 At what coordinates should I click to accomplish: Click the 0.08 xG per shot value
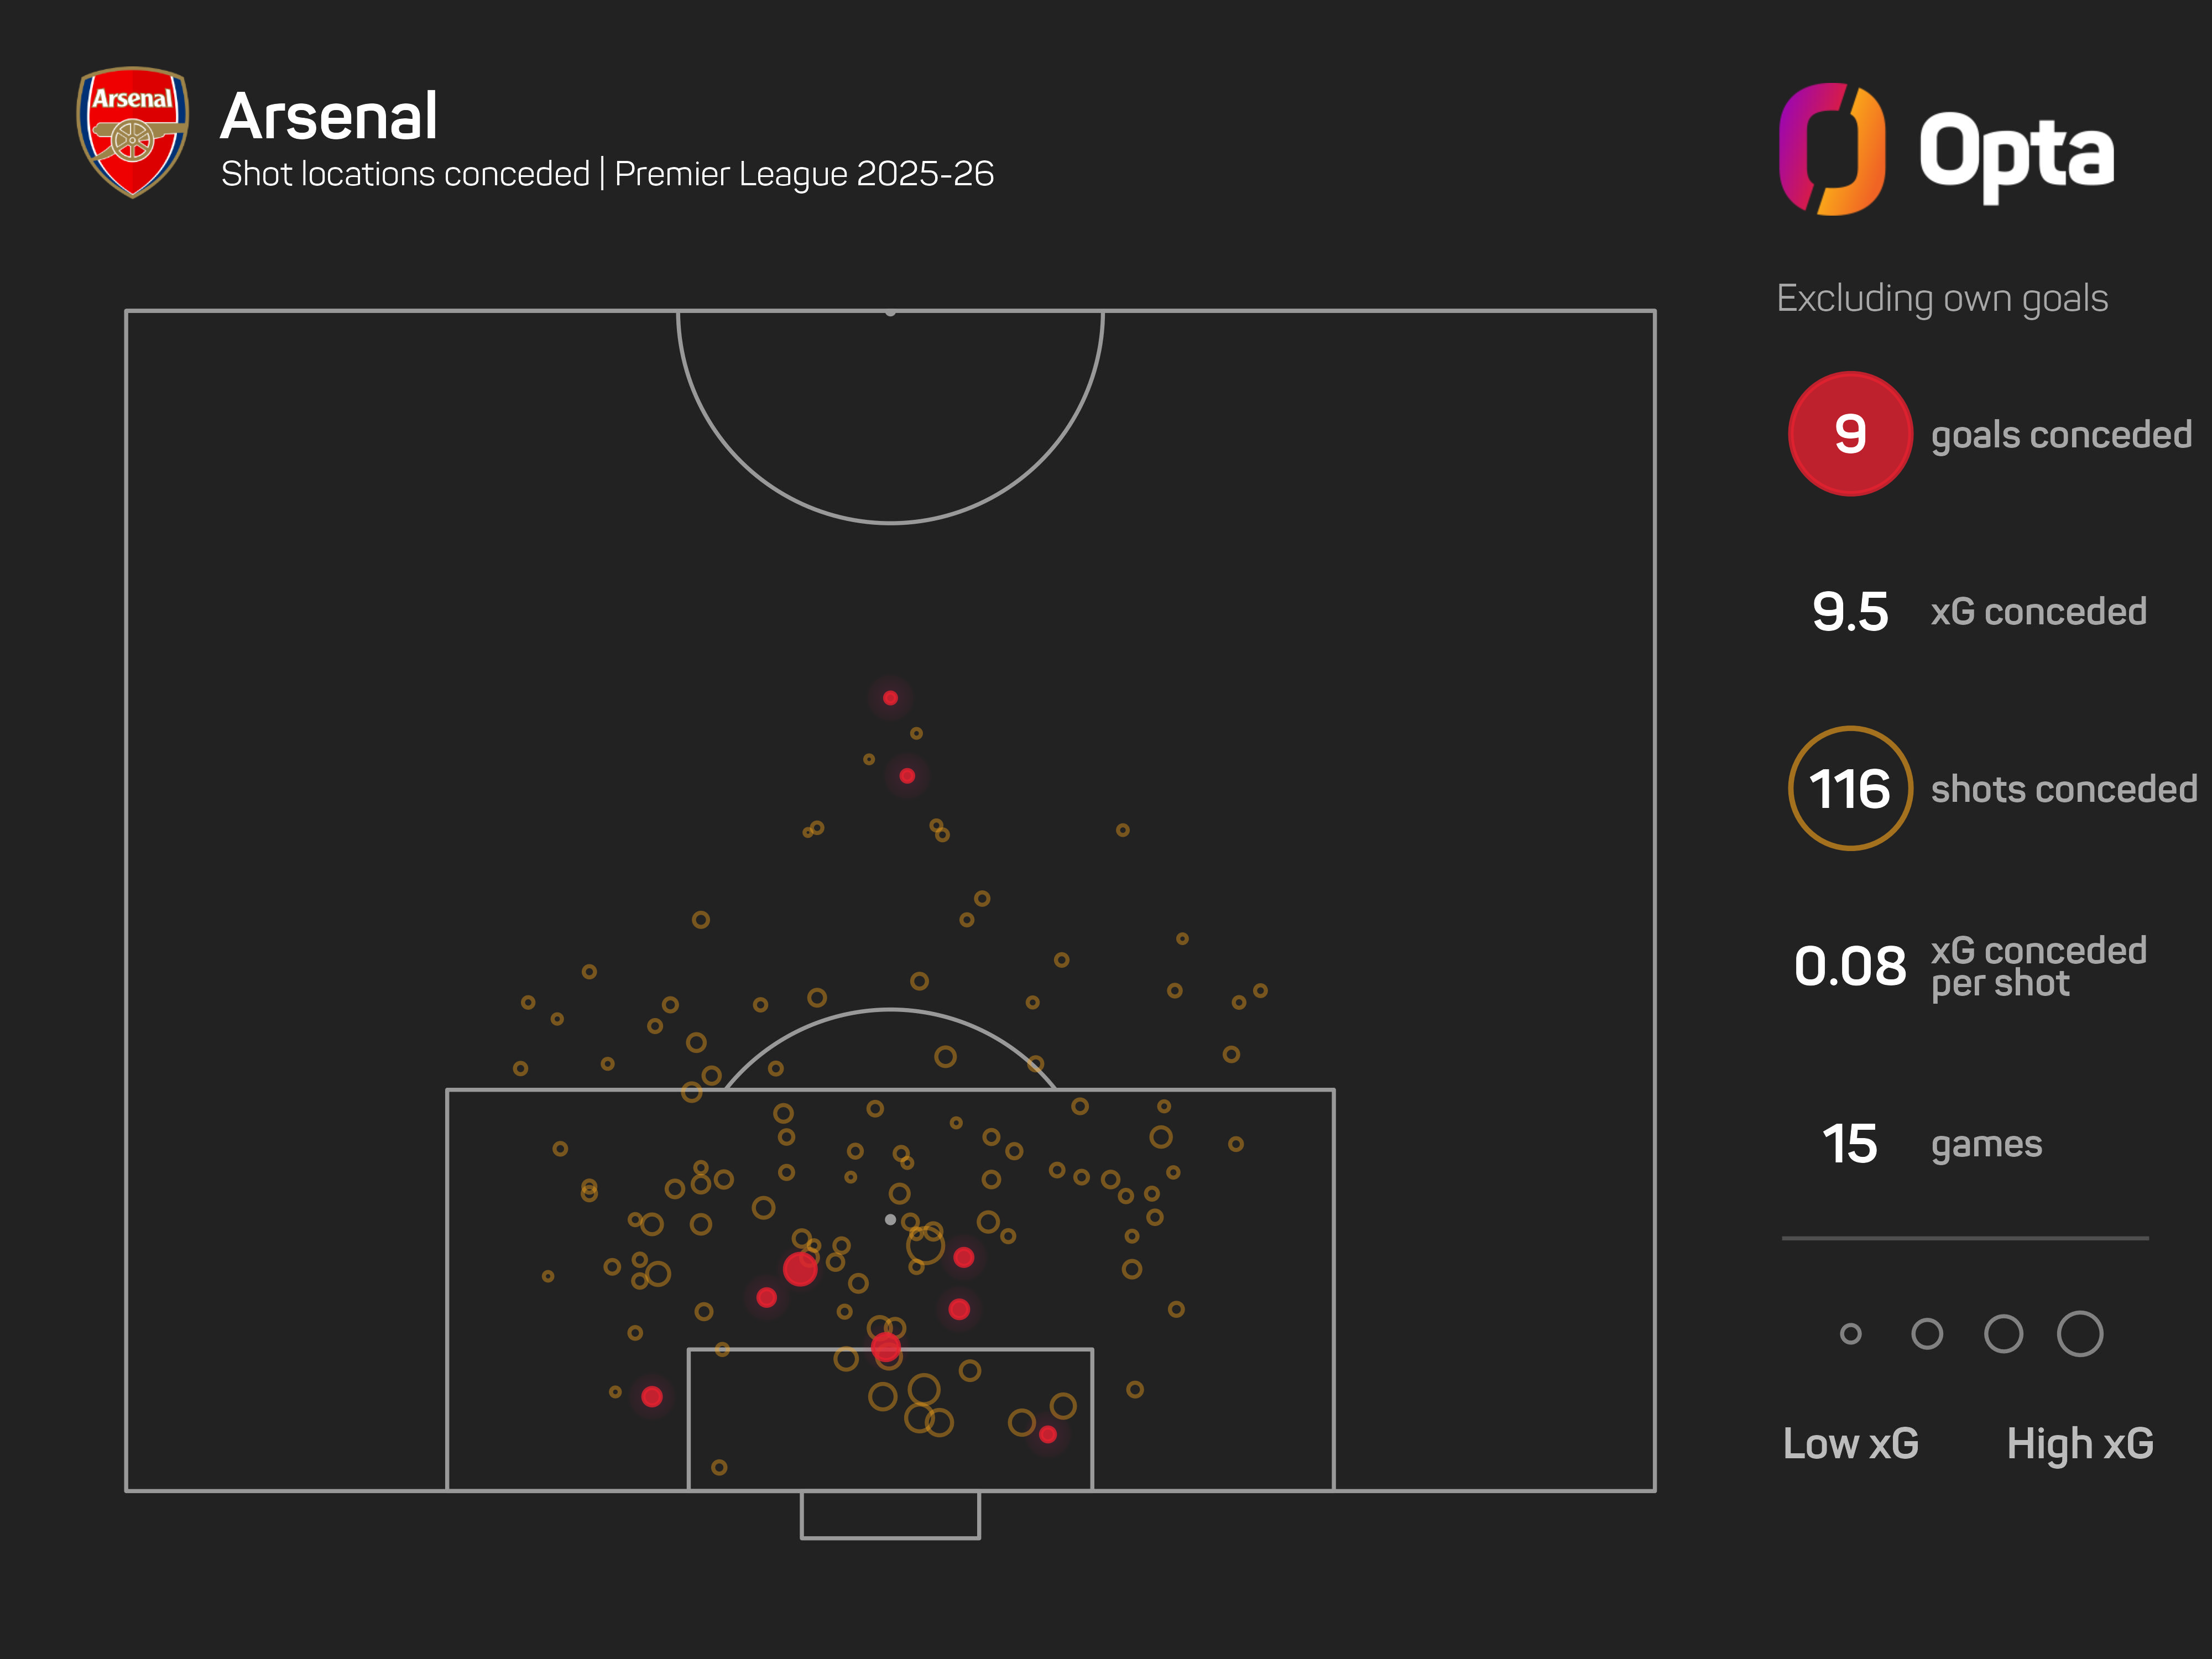point(1849,966)
